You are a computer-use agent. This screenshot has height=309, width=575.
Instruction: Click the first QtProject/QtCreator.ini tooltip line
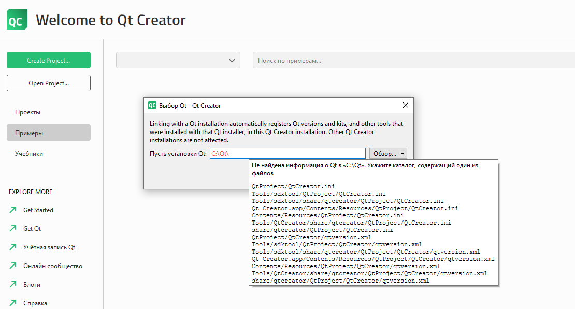click(x=293, y=186)
